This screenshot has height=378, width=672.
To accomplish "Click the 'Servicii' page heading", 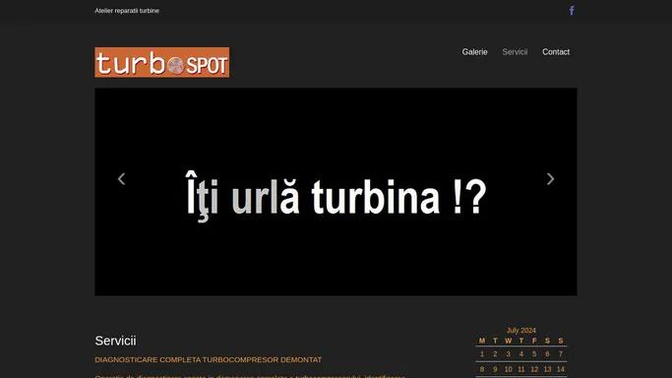I will [115, 341].
